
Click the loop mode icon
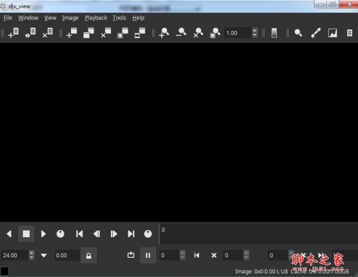pyautogui.click(x=131, y=255)
